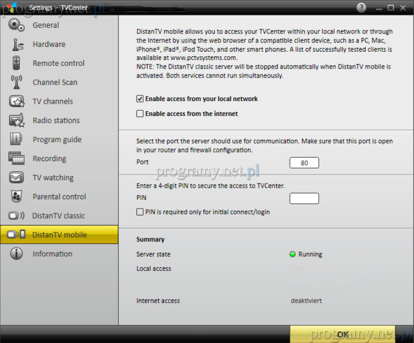The width and height of the screenshot is (414, 343).
Task: Enable access from the internet
Action: [140, 114]
